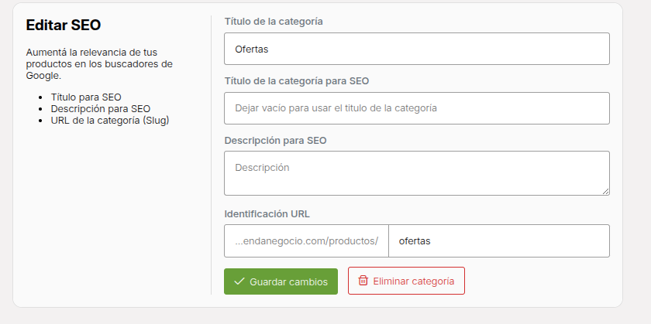
Task: Click the checkmark icon in Guardar cambios
Action: [x=239, y=281]
